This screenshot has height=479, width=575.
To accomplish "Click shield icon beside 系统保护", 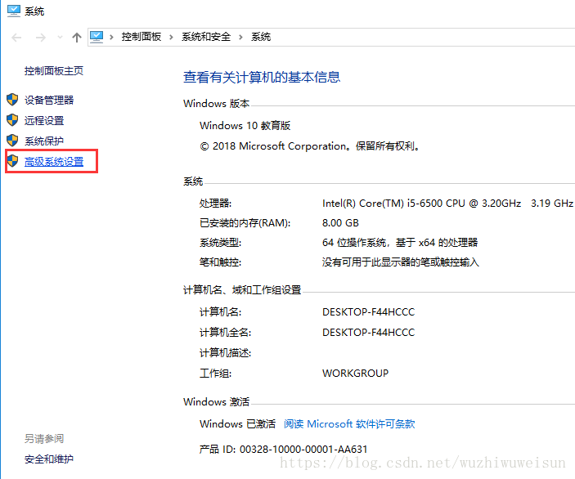I will coord(12,141).
